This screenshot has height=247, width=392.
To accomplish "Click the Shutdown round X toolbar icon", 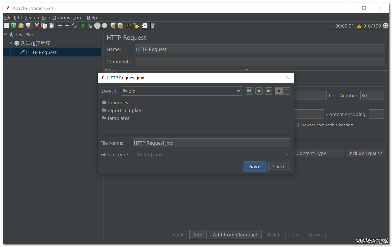I will [x=105, y=26].
